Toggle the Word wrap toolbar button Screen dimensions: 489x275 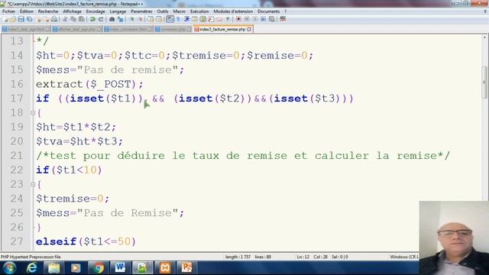(x=170, y=19)
